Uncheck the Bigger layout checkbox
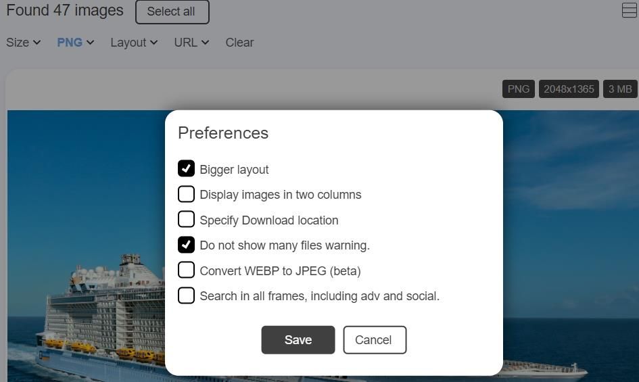 point(186,168)
